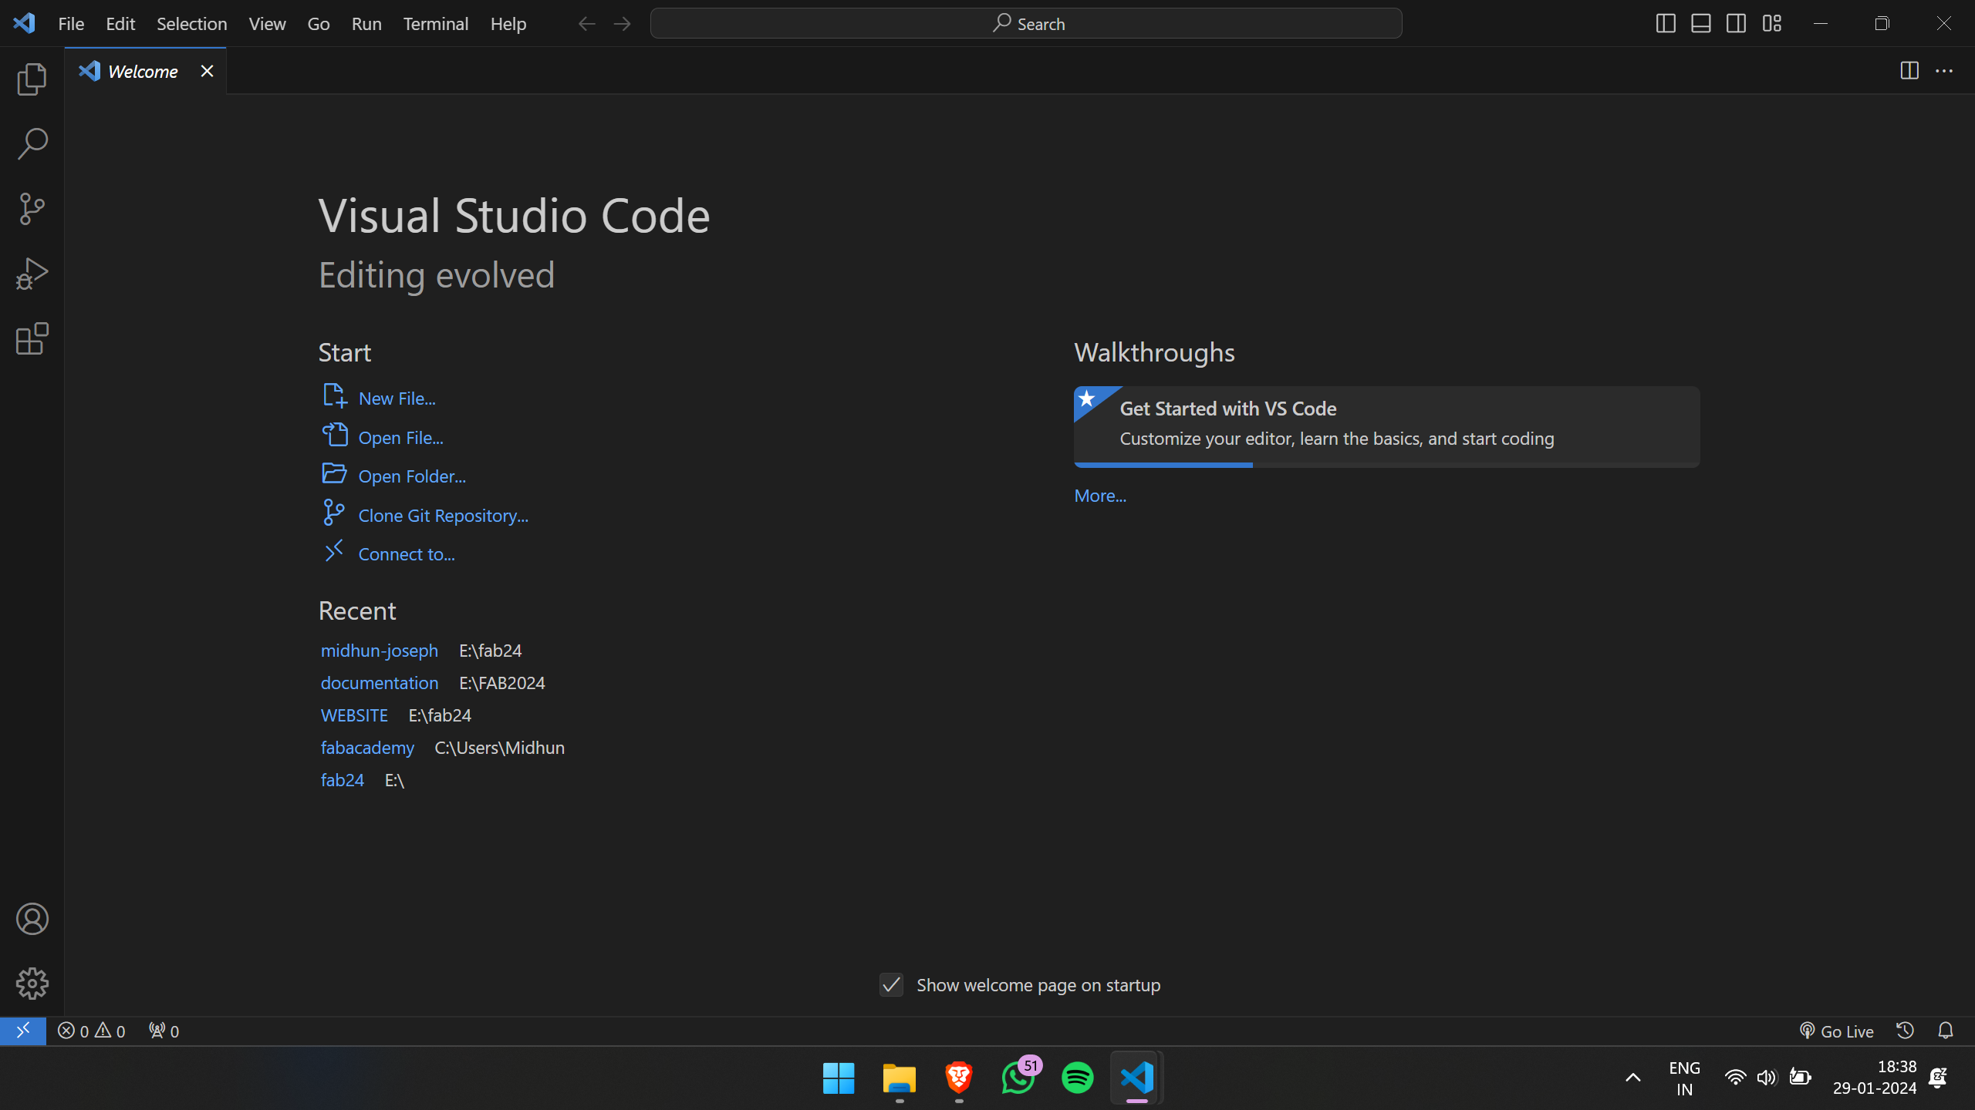Open the Extensions view
The height and width of the screenshot is (1110, 1975).
(32, 338)
